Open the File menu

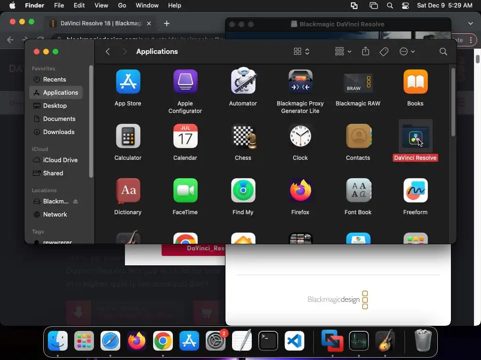pos(59,6)
